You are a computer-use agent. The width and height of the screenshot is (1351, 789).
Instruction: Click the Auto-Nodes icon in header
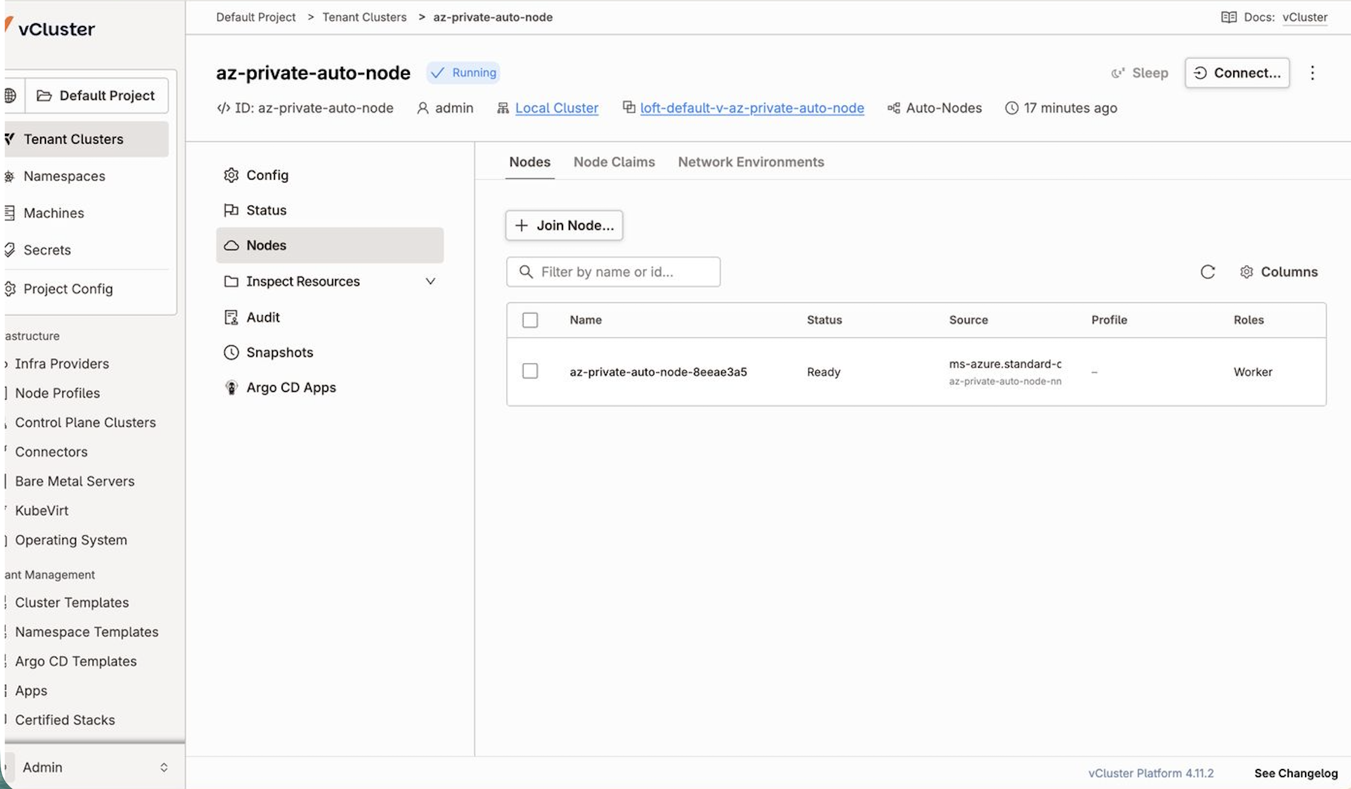click(893, 108)
